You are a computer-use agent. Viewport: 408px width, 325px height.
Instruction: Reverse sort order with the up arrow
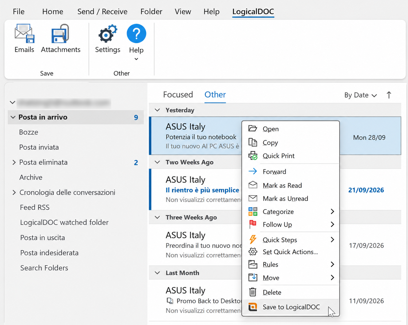tap(389, 95)
